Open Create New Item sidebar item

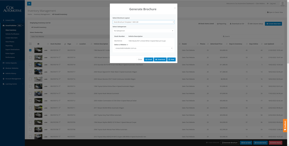pyautogui.click(x=11, y=38)
